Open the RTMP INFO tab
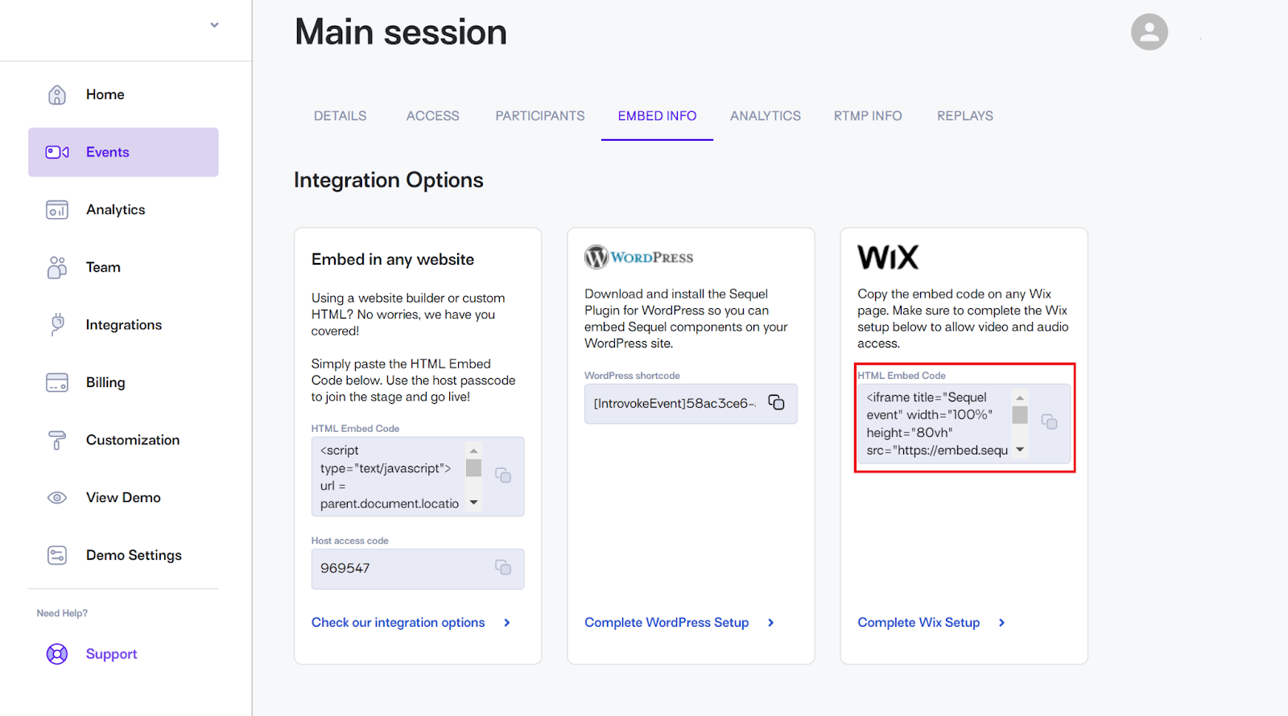The width and height of the screenshot is (1288, 716). 868,116
